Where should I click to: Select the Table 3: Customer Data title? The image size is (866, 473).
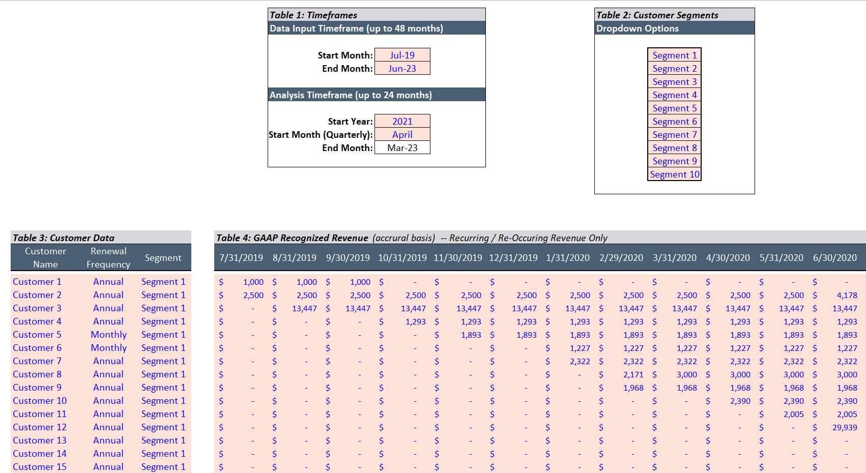coord(64,238)
